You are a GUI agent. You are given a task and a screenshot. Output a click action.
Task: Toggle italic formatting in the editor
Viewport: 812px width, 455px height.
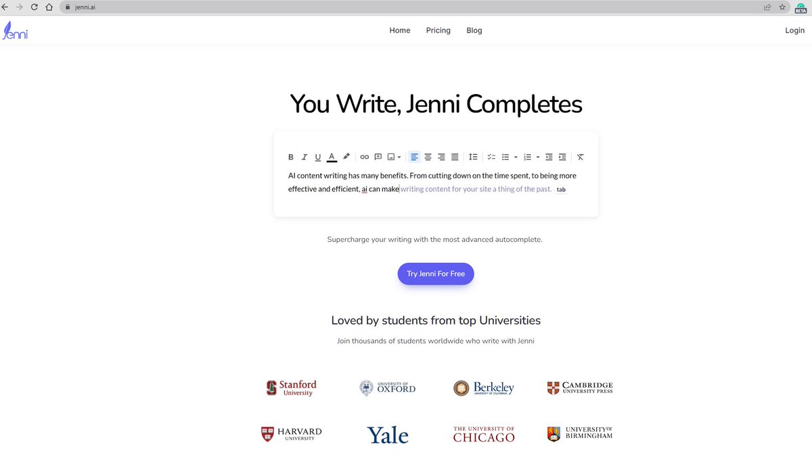tap(304, 157)
